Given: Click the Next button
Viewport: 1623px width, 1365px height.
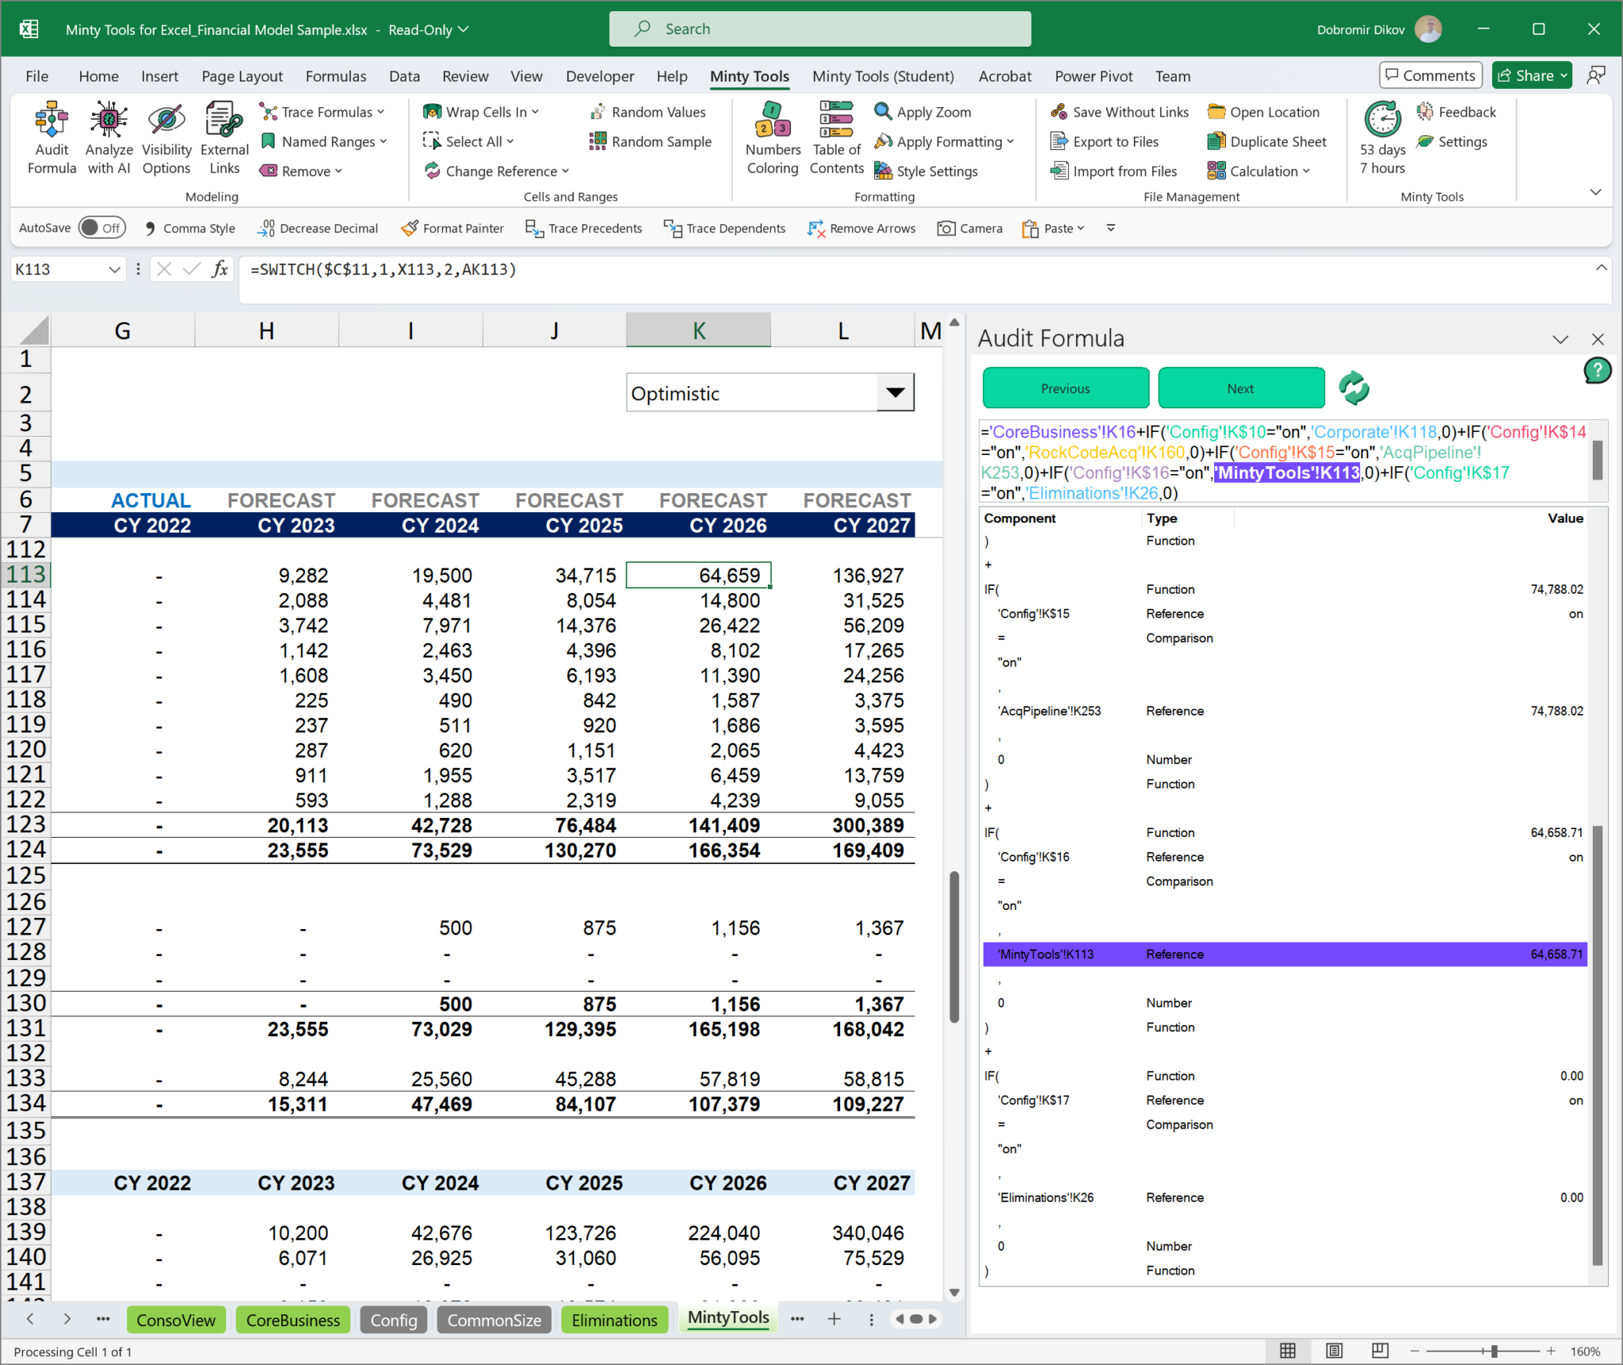Looking at the screenshot, I should tap(1240, 388).
